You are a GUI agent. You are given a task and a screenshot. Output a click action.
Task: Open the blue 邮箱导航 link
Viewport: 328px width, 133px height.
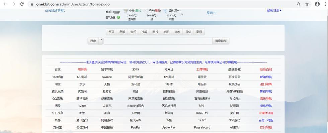[266, 77]
